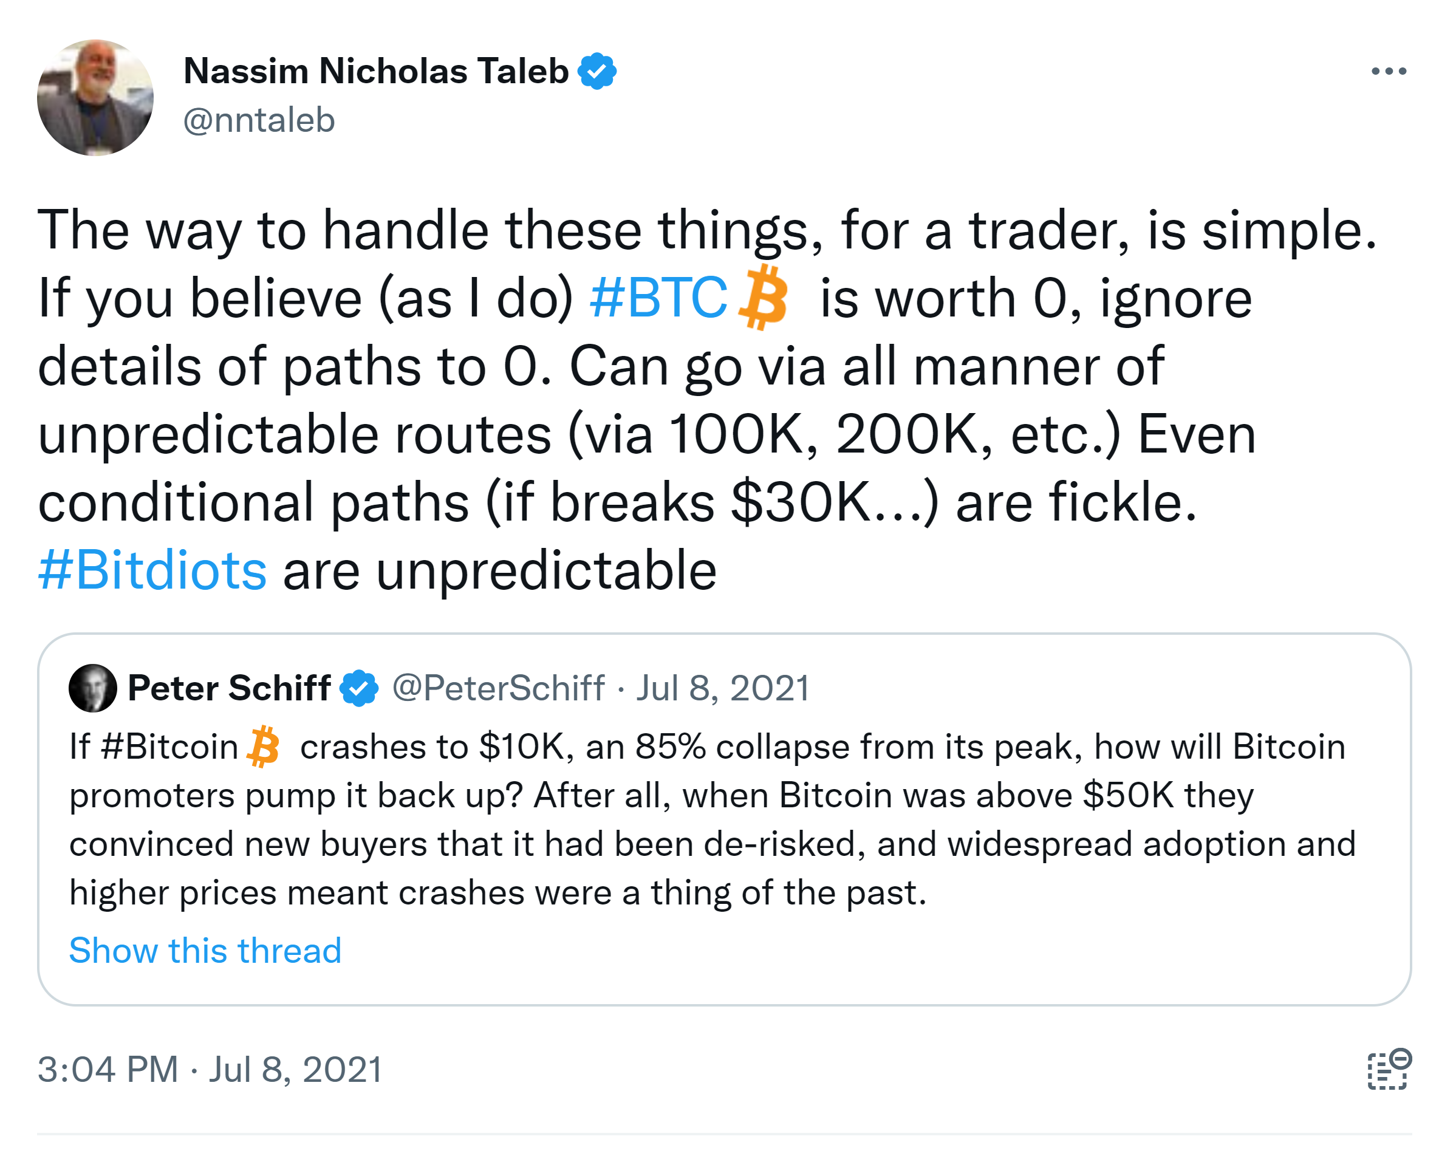Click Peter Schiff's small avatar
The image size is (1439, 1159).
(x=93, y=688)
